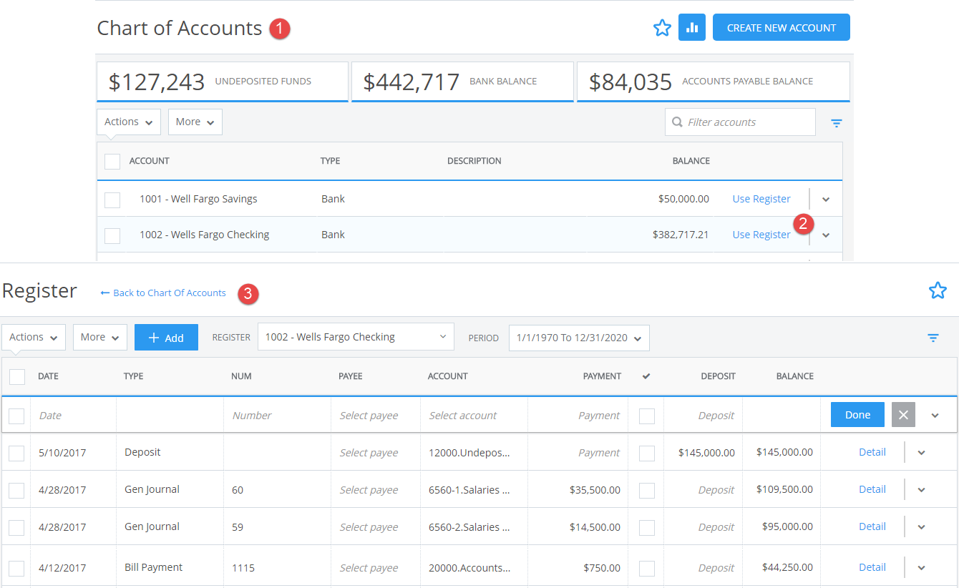Open Actions dropdown in Chart of Accounts
959x588 pixels.
point(129,122)
